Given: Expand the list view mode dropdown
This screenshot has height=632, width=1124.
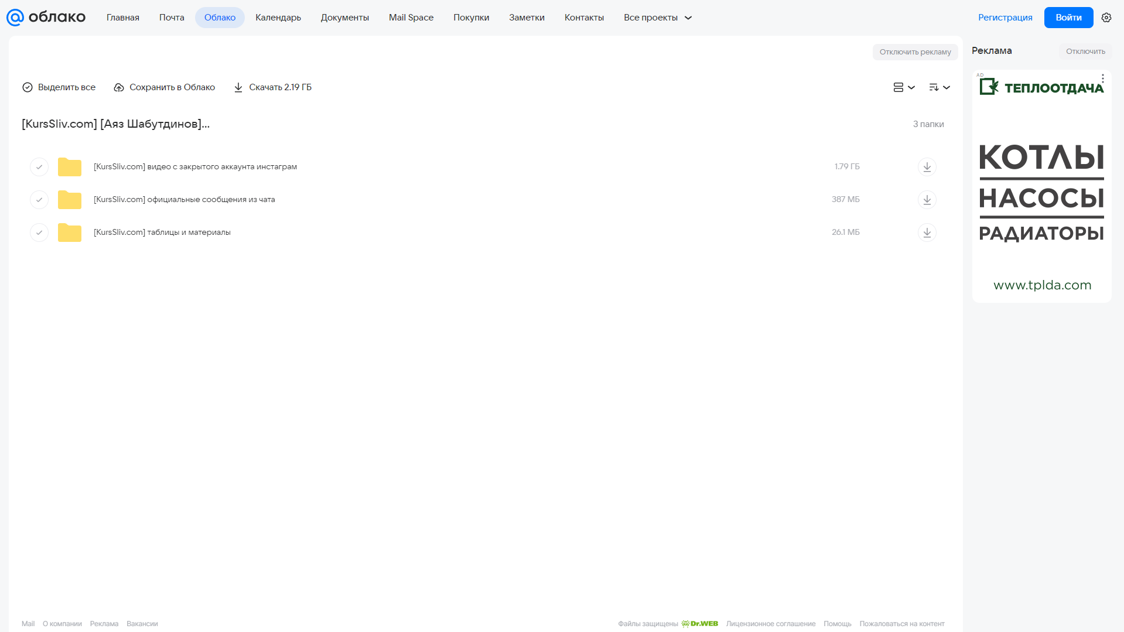Looking at the screenshot, I should (x=904, y=87).
